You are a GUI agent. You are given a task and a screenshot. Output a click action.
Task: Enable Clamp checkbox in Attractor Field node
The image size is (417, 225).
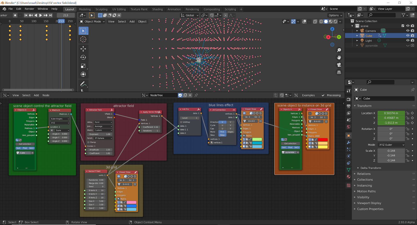pyautogui.click(x=88, y=142)
